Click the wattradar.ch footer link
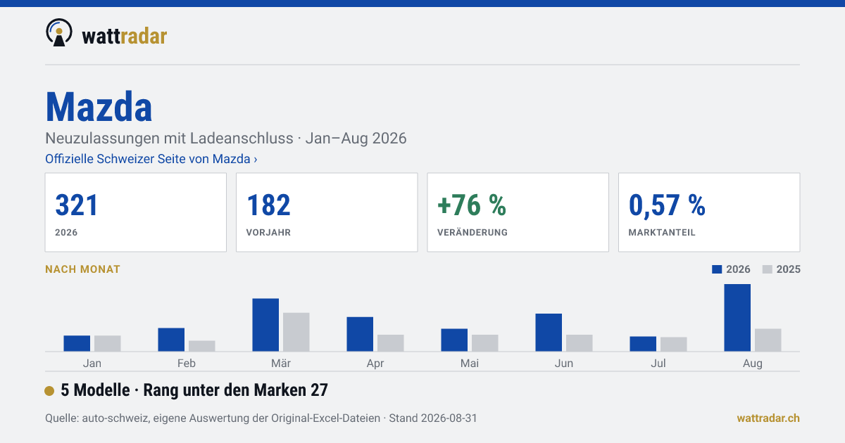This screenshot has height=443, width=845. 768,418
